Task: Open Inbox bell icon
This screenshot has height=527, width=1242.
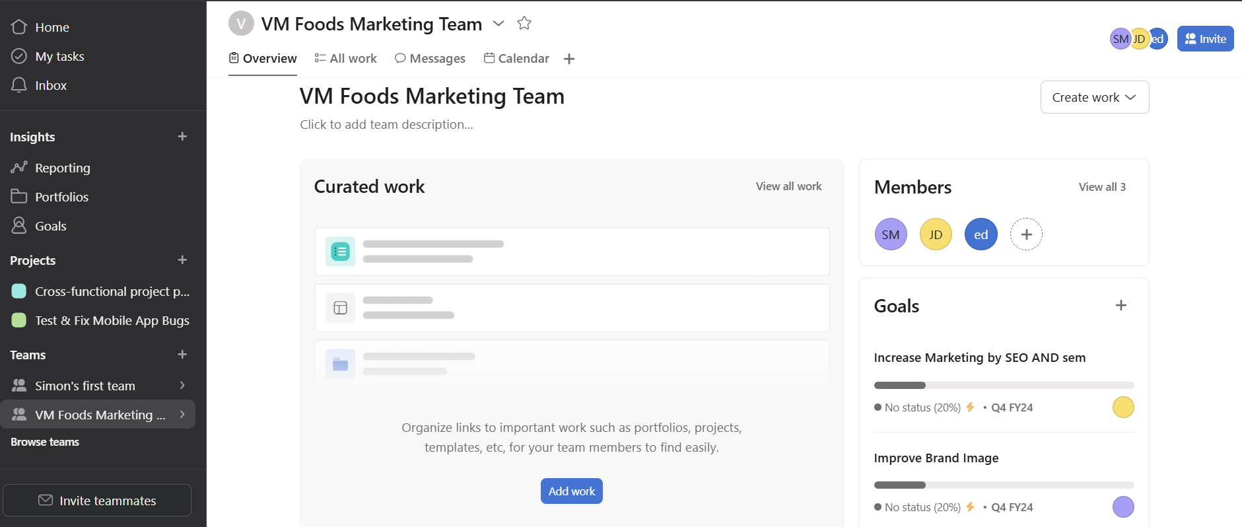Action: (x=19, y=85)
